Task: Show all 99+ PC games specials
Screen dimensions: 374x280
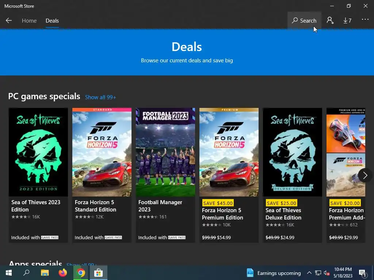Action: point(100,97)
